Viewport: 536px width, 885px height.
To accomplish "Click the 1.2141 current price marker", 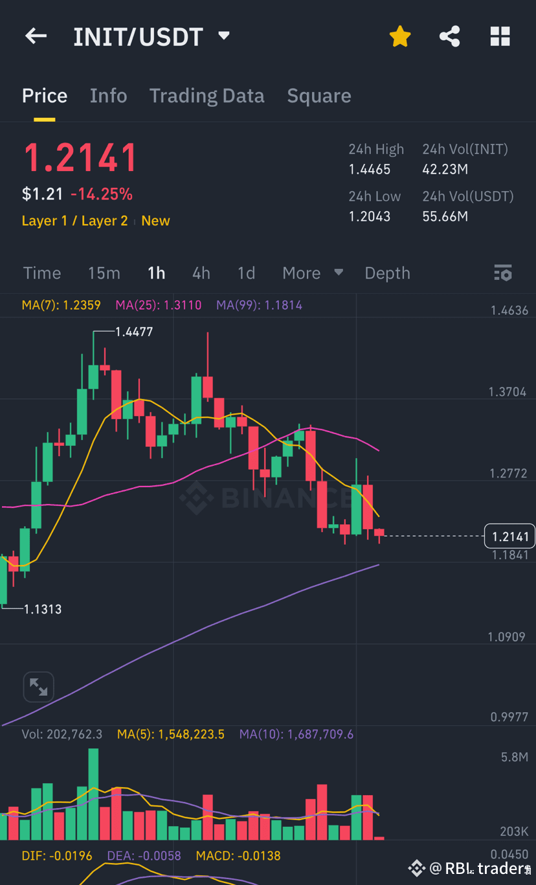I will [509, 536].
